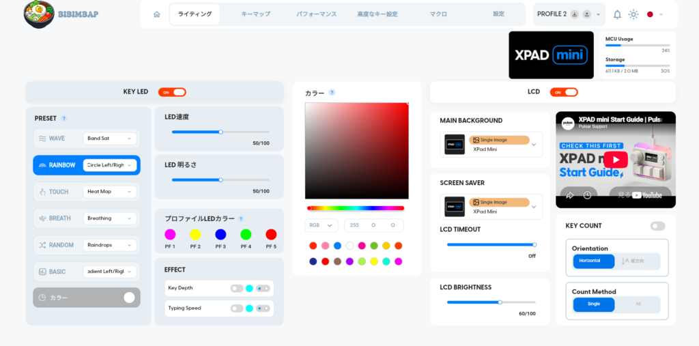The width and height of the screenshot is (699, 346).
Task: Open the WAVE Band Sat dropdown
Action: pos(110,139)
